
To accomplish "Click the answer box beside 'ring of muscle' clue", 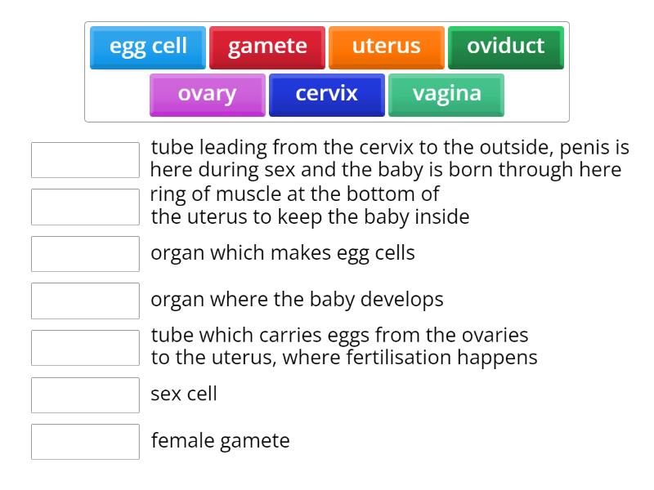I will tap(85, 207).
